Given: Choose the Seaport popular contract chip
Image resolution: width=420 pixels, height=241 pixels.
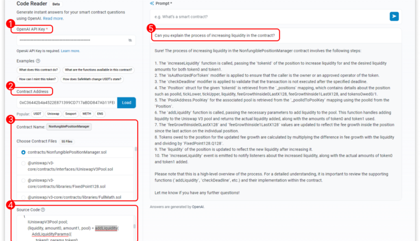Looking at the screenshot, I should 71,114.
